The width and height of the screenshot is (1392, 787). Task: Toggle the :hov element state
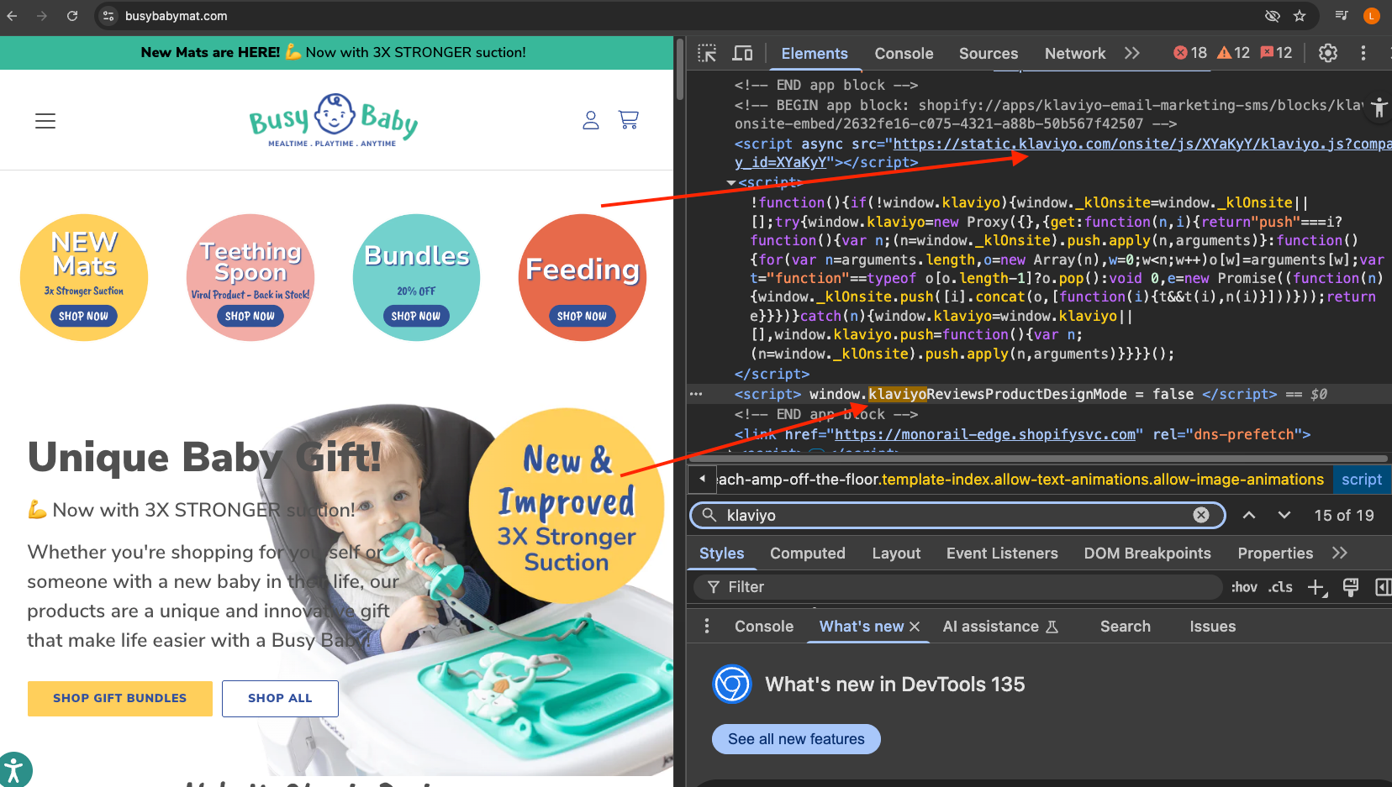[x=1244, y=587]
